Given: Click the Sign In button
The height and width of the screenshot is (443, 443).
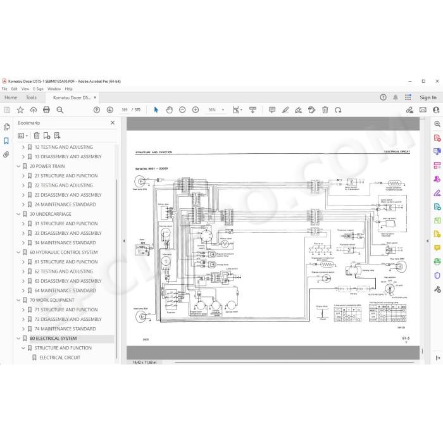Looking at the screenshot, I should 428,97.
